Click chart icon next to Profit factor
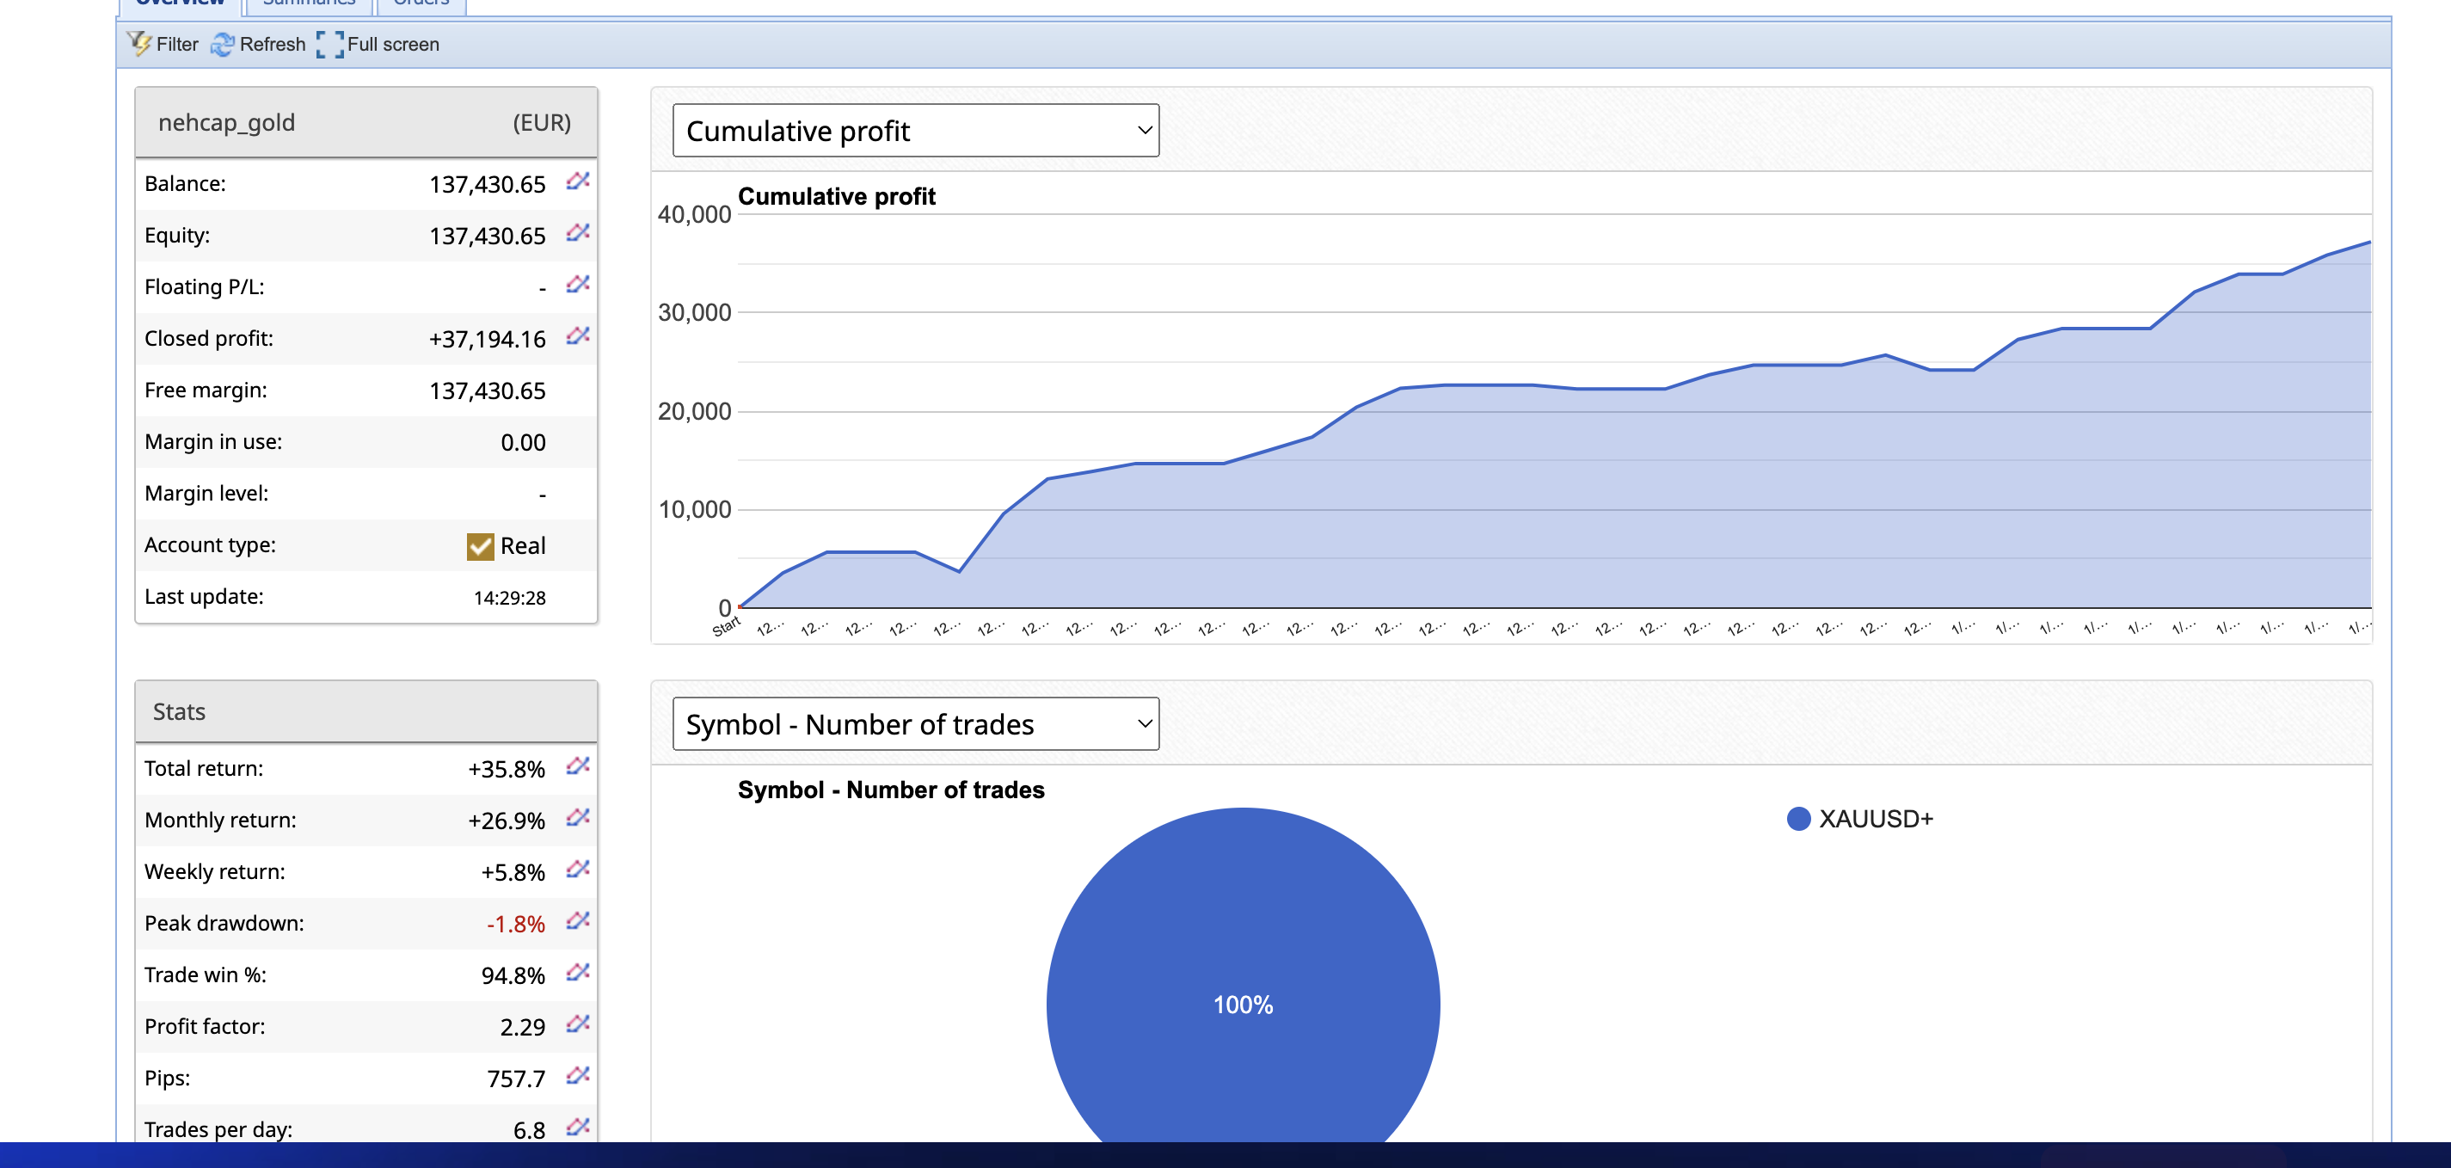2451x1168 pixels. 578,1024
